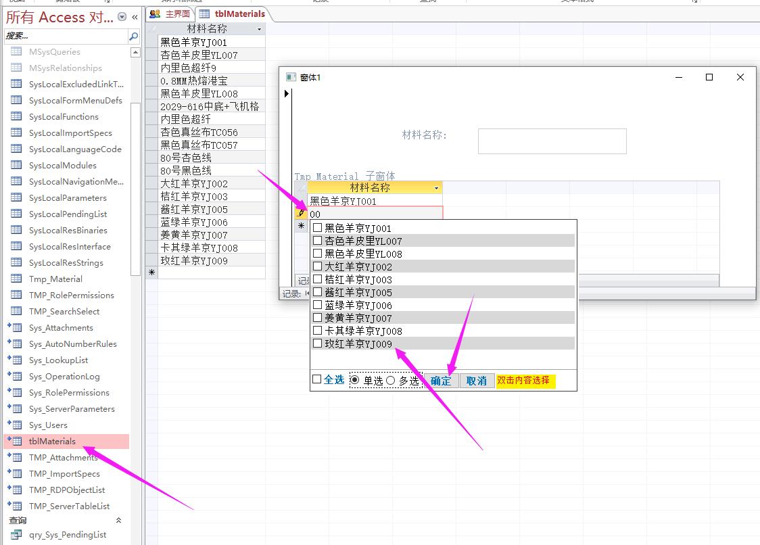Image resolution: width=760 pixels, height=545 pixels.
Task: Collapse the navigation pane with double chevron
Action: tap(135, 18)
